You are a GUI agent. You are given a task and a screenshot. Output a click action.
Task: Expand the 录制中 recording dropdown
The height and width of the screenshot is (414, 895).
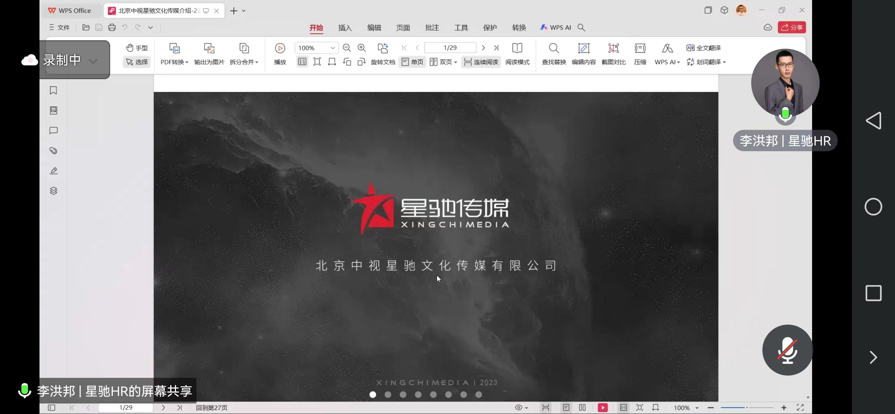pos(93,61)
